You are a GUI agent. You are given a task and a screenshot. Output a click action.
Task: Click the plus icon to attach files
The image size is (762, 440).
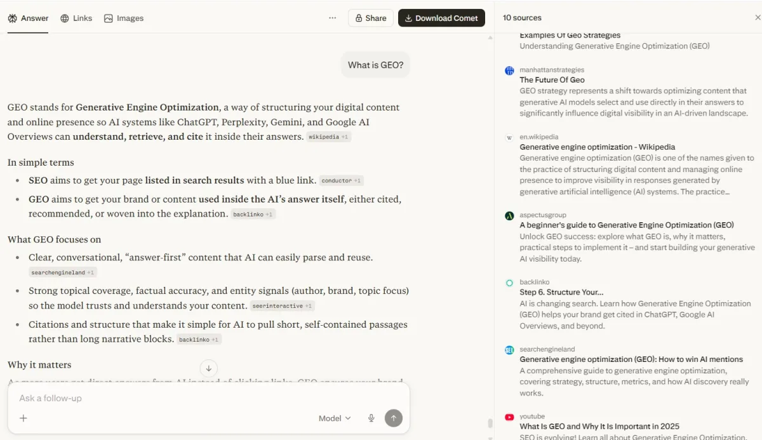(x=23, y=418)
